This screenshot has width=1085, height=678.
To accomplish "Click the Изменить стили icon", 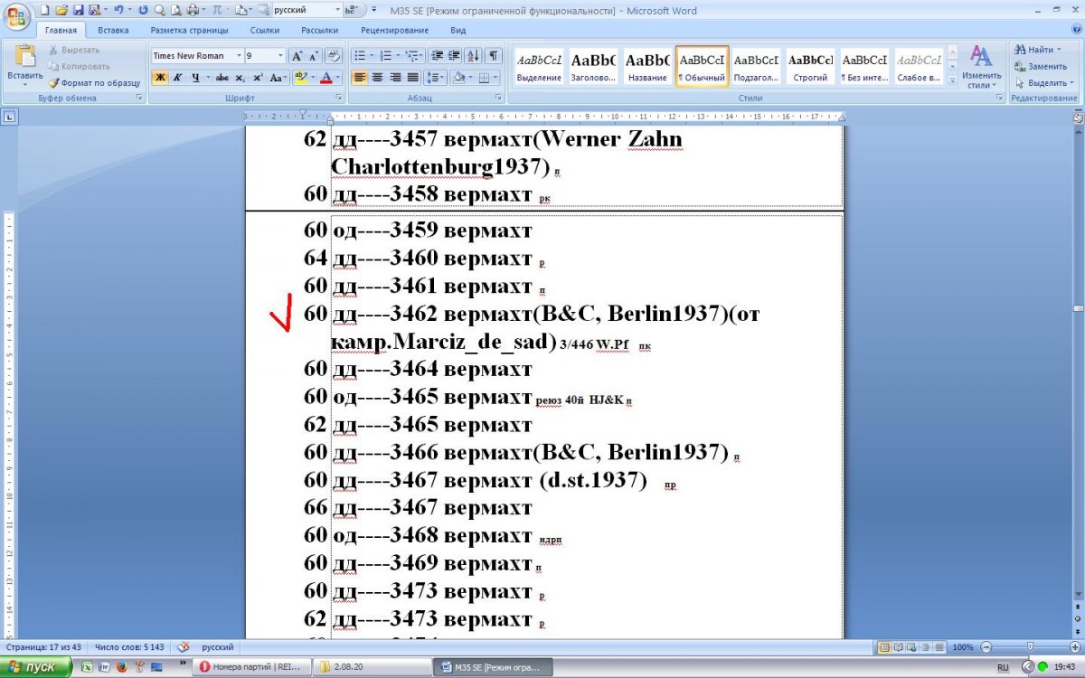I will click(x=981, y=57).
